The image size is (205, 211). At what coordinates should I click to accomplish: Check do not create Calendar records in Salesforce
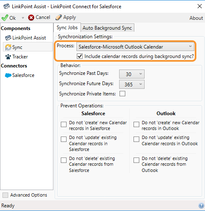pos(64,124)
